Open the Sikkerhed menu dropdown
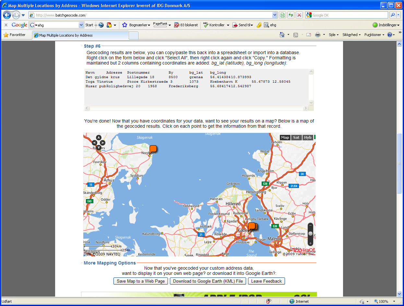This screenshot has width=404, height=306. click(351, 35)
